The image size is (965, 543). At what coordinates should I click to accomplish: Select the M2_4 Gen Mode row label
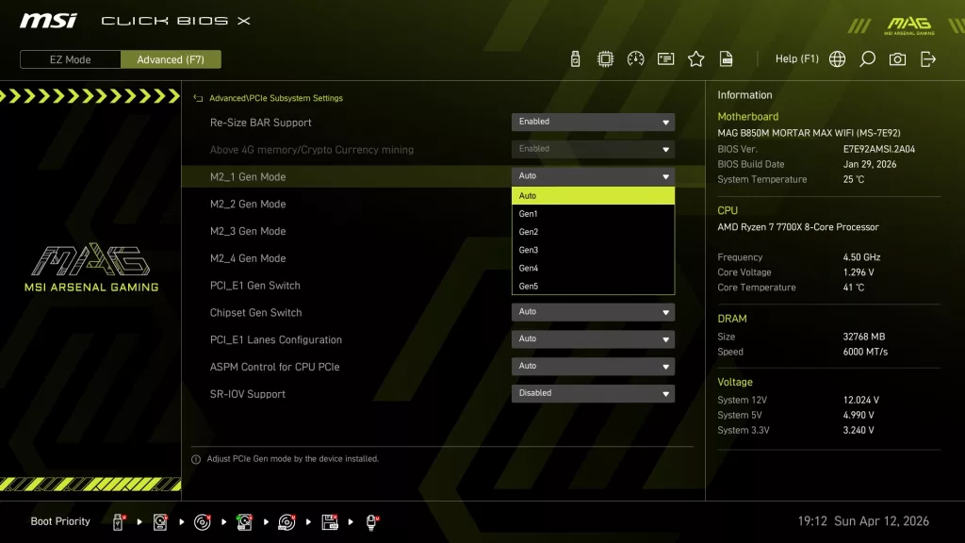coord(248,258)
